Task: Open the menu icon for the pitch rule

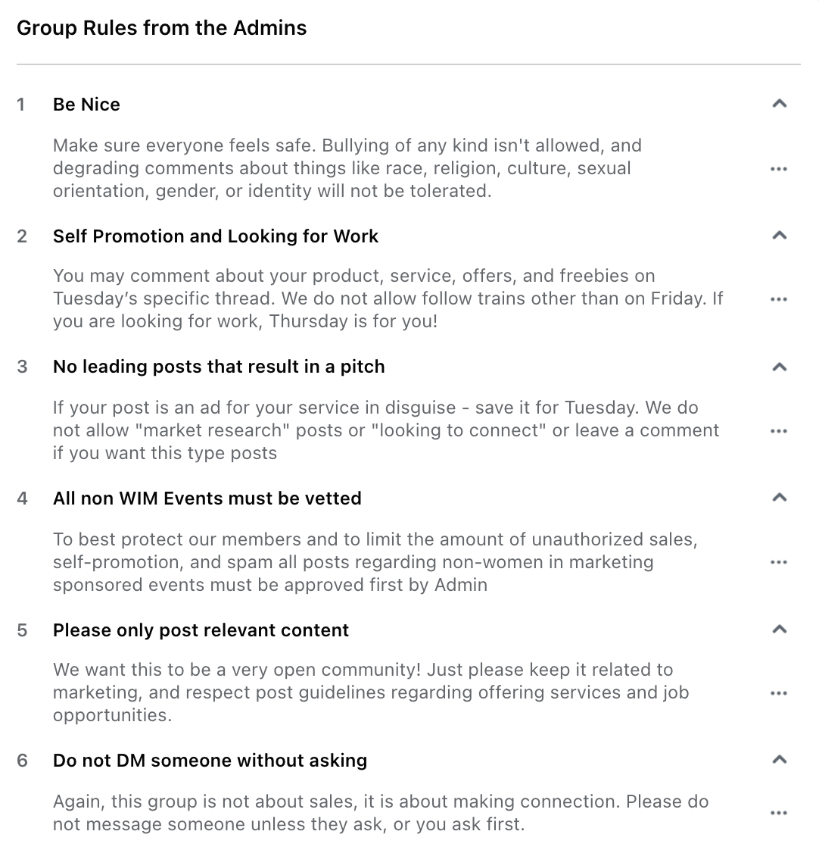Action: pyautogui.click(x=779, y=430)
